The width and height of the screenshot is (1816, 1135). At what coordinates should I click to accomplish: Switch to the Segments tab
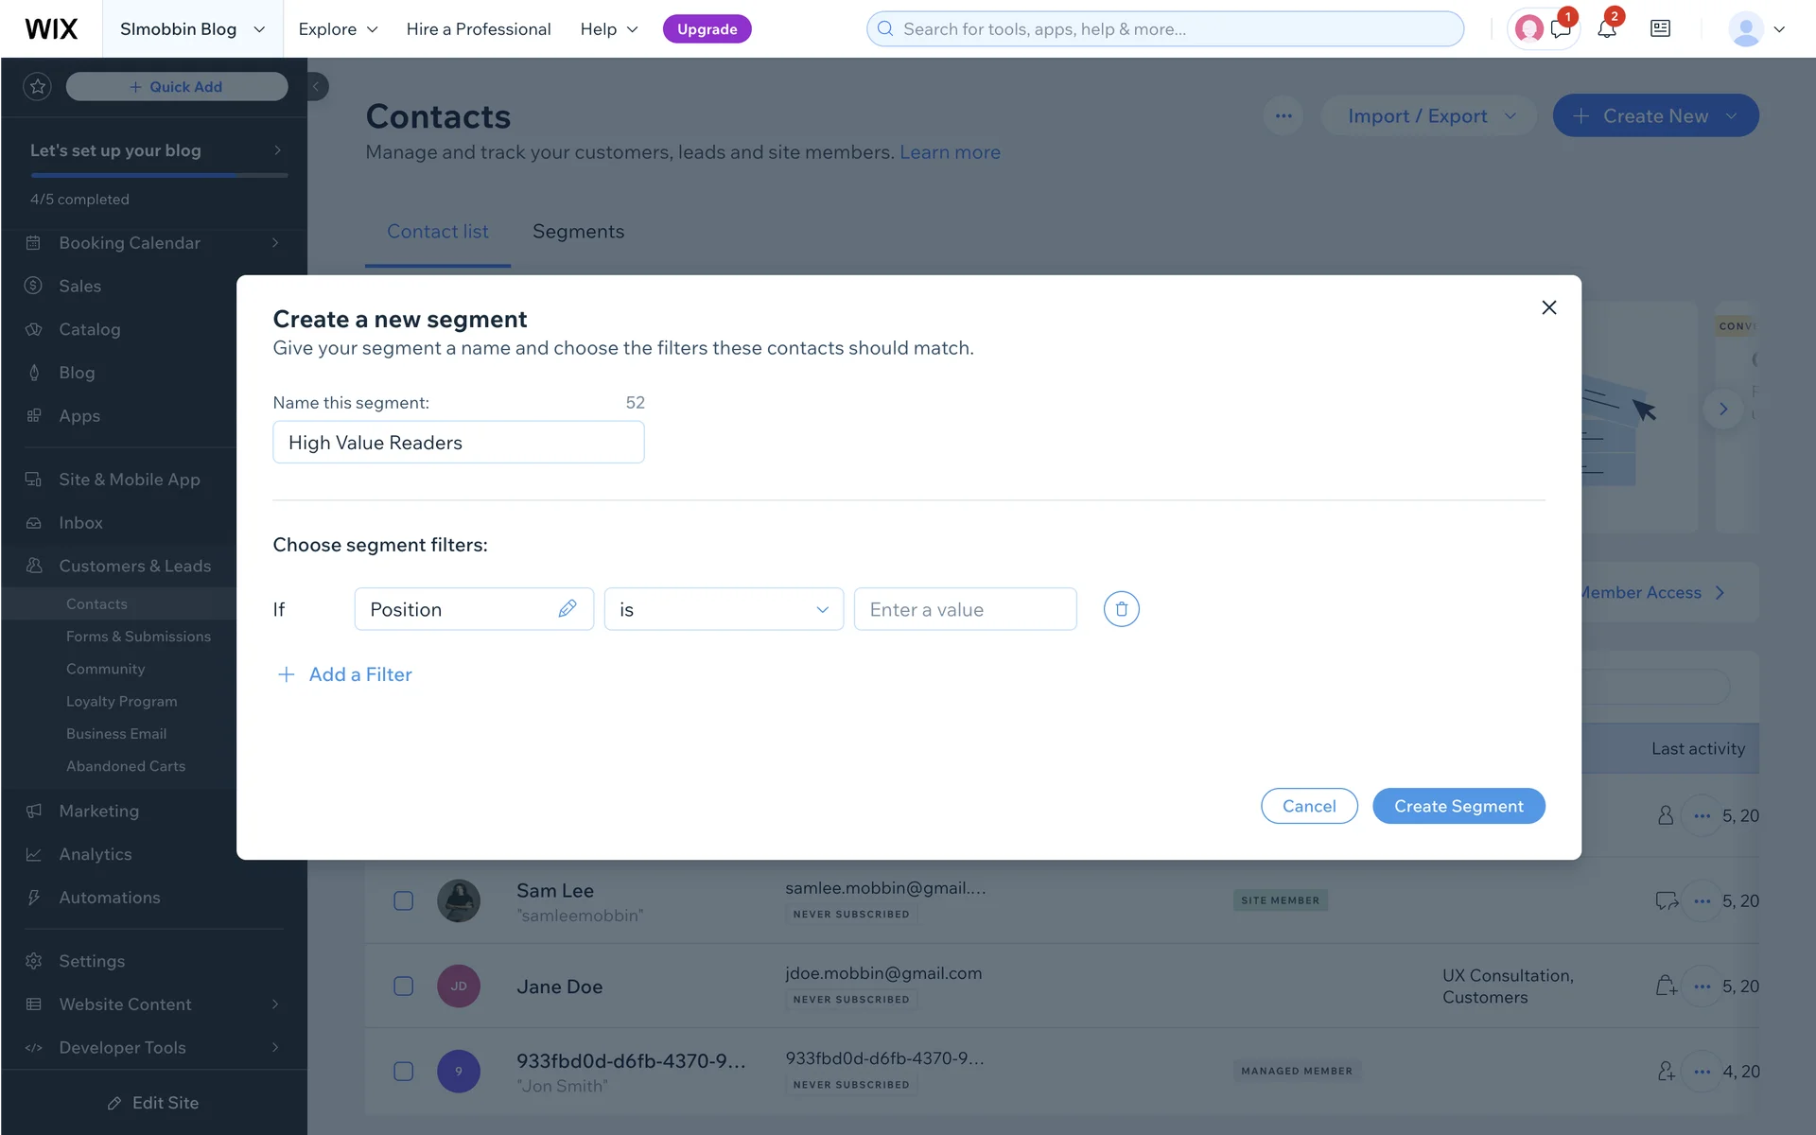[578, 232]
